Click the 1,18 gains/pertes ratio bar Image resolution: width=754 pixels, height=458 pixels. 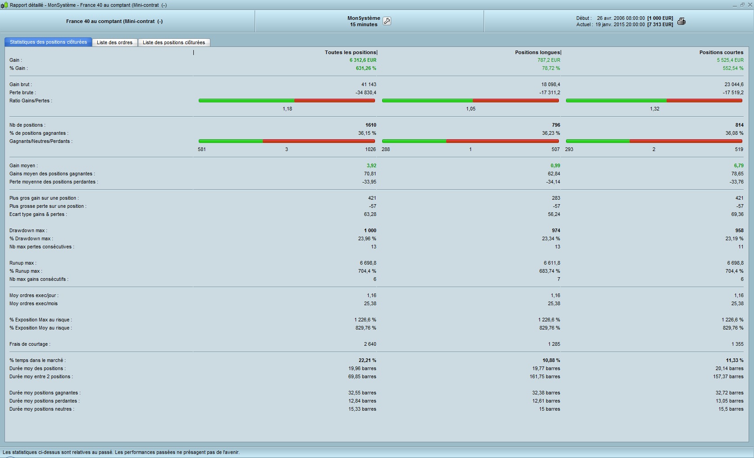[x=287, y=101]
